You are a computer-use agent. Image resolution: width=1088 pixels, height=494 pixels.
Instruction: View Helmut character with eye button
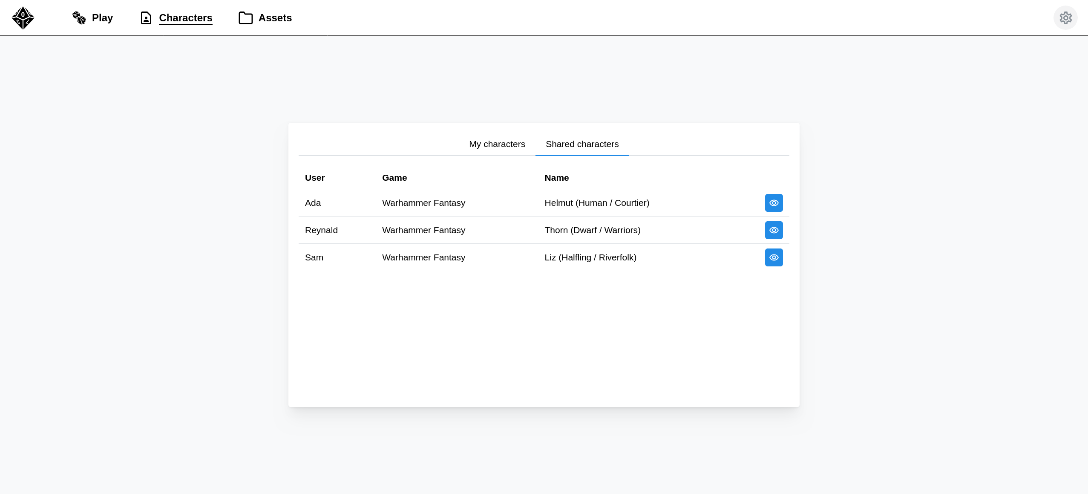point(774,203)
